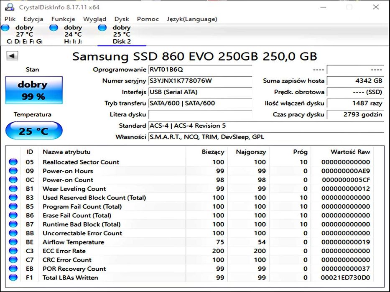
Task: Click serial number field S3YJNX1K778076W
Action: pos(201,81)
